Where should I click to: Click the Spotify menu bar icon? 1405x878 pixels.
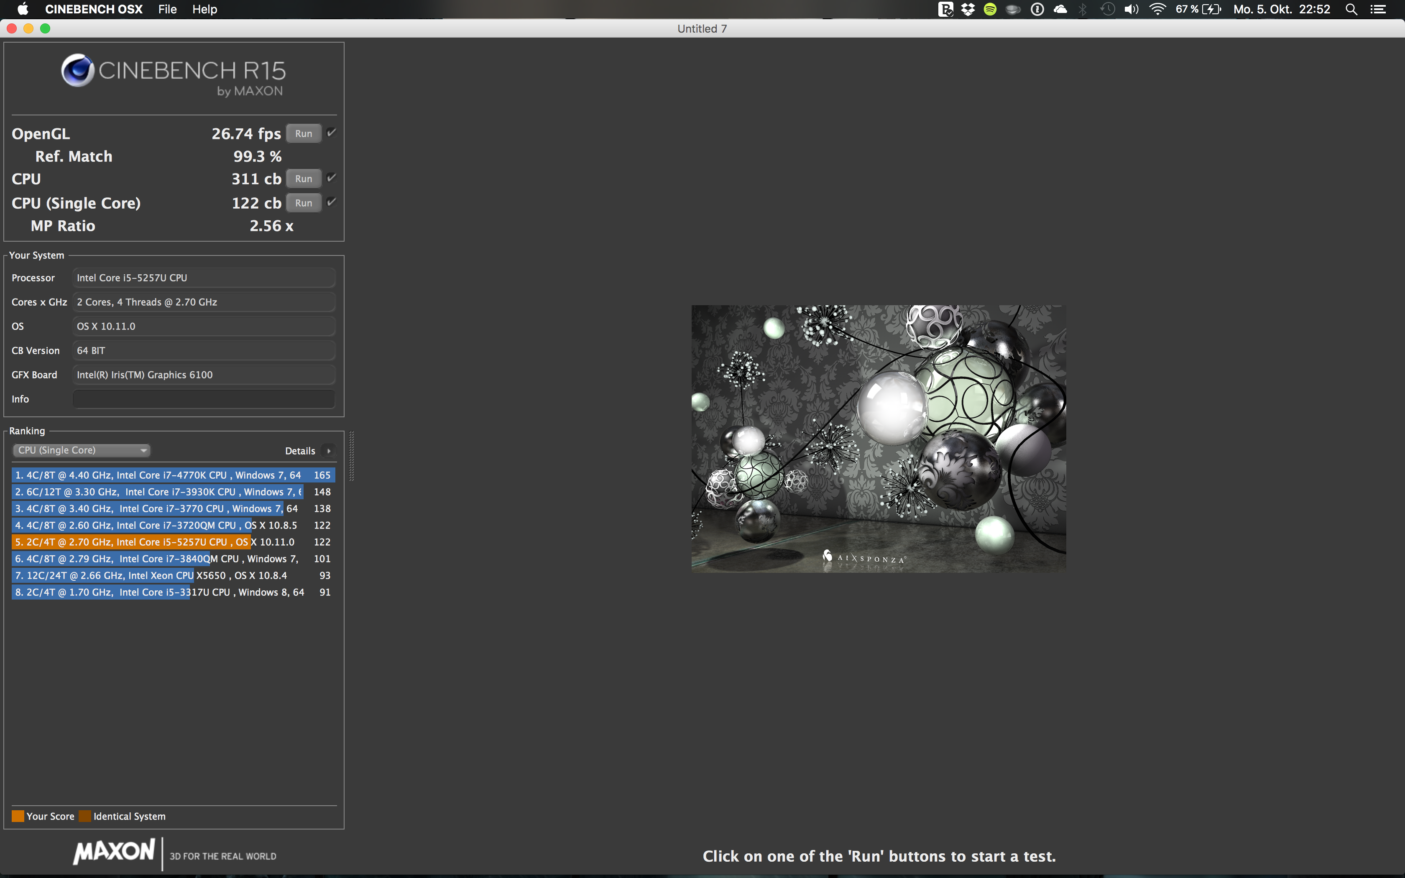(991, 9)
